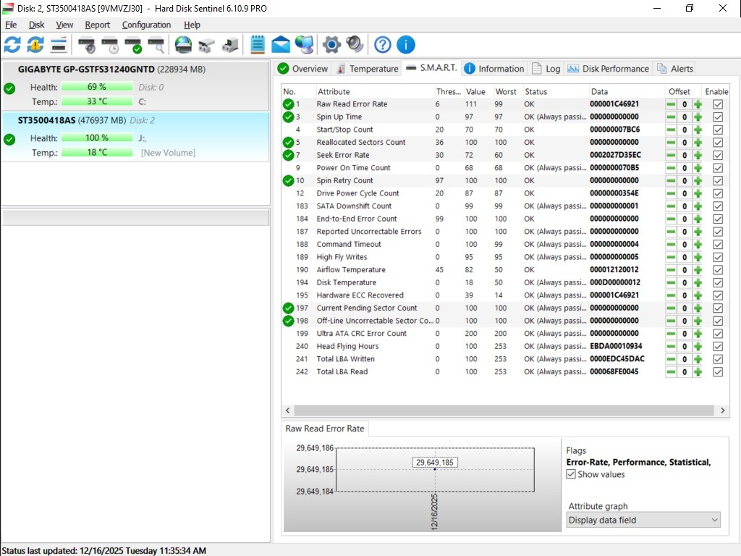Viewport: 741px width, 556px height.
Task: Click the report notepad icon in toolbar
Action: point(258,45)
